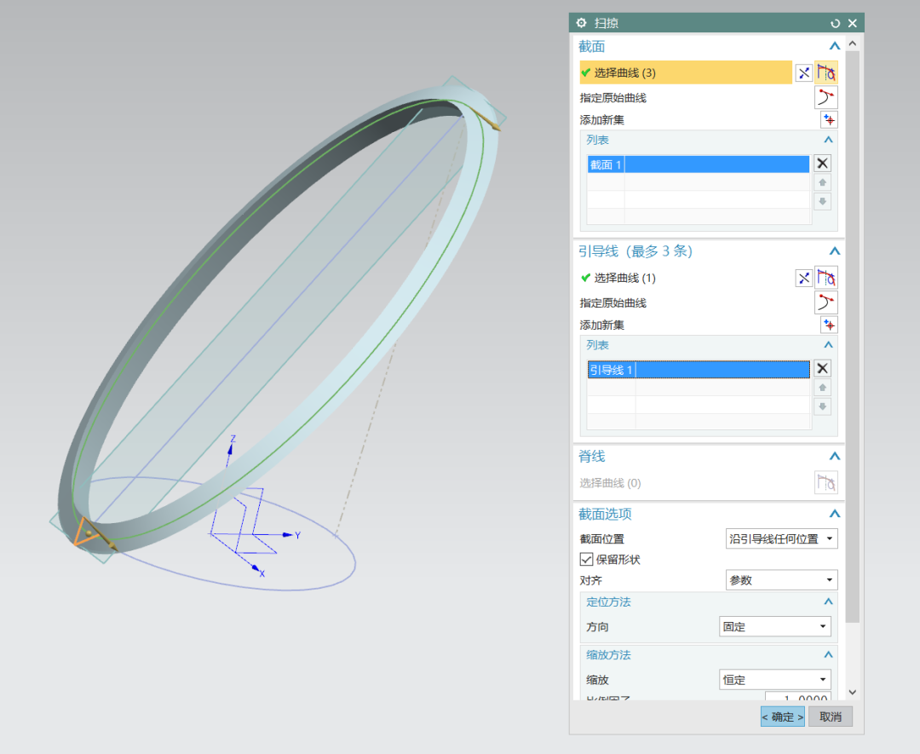The height and width of the screenshot is (754, 920).
Task: Click the reverse direction icon in 引导线 section
Action: coord(803,278)
